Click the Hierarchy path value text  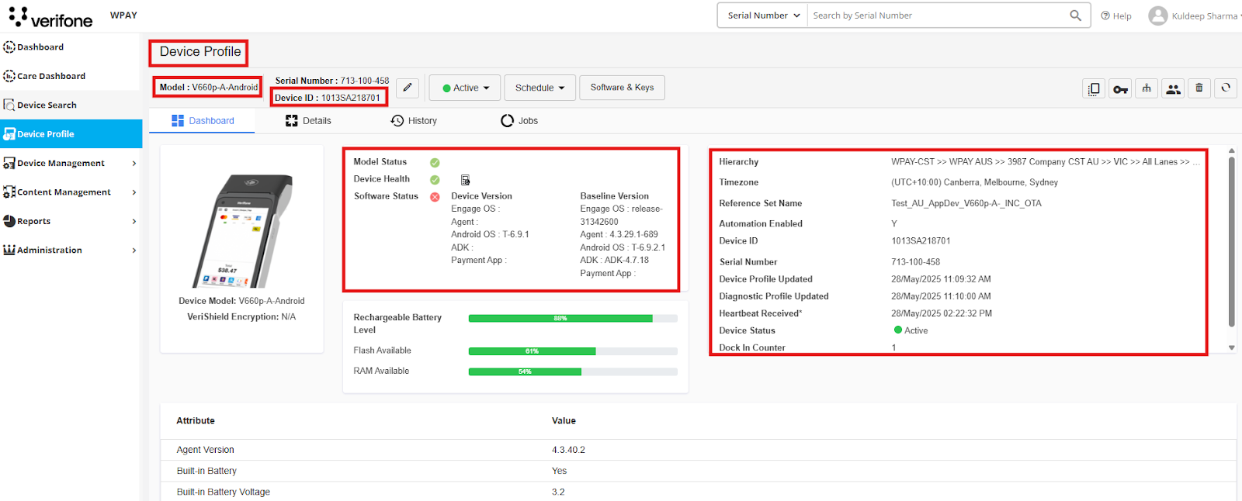[1046, 162]
